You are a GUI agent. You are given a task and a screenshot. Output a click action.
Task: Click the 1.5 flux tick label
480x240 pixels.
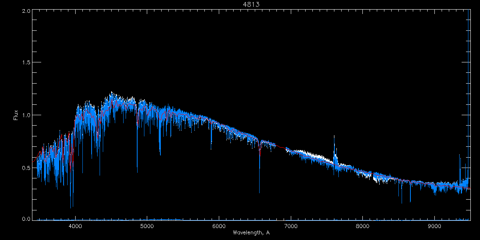(x=26, y=63)
